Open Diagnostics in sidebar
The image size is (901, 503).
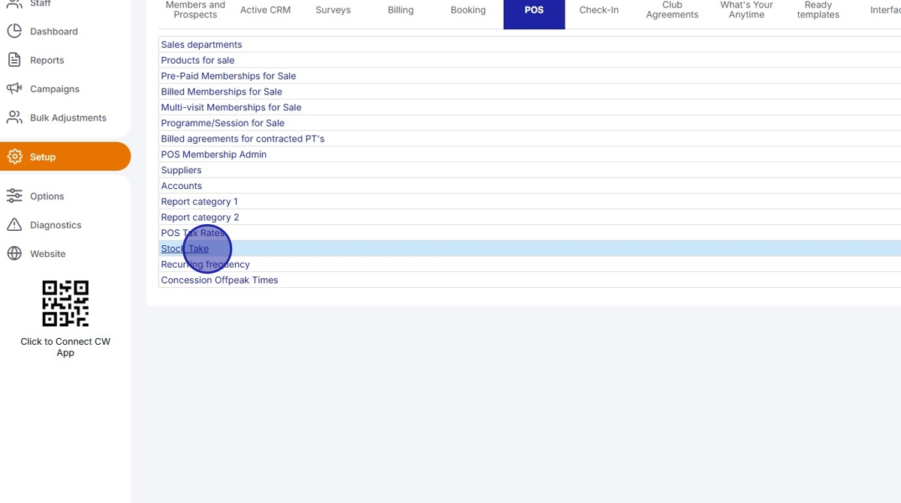pos(56,225)
